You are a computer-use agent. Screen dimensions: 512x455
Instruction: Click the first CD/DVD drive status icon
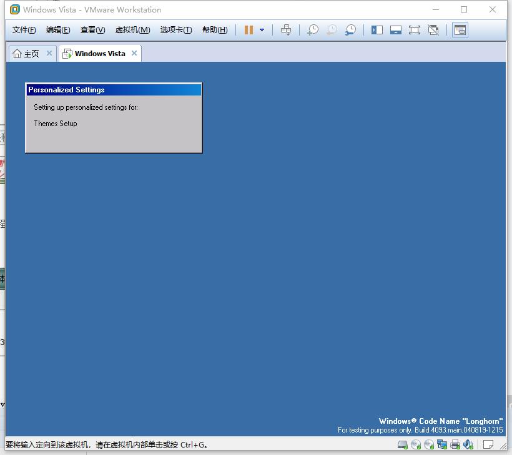(x=416, y=444)
